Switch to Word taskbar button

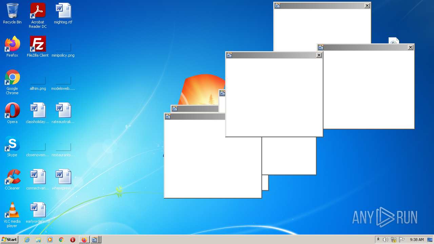point(95,240)
